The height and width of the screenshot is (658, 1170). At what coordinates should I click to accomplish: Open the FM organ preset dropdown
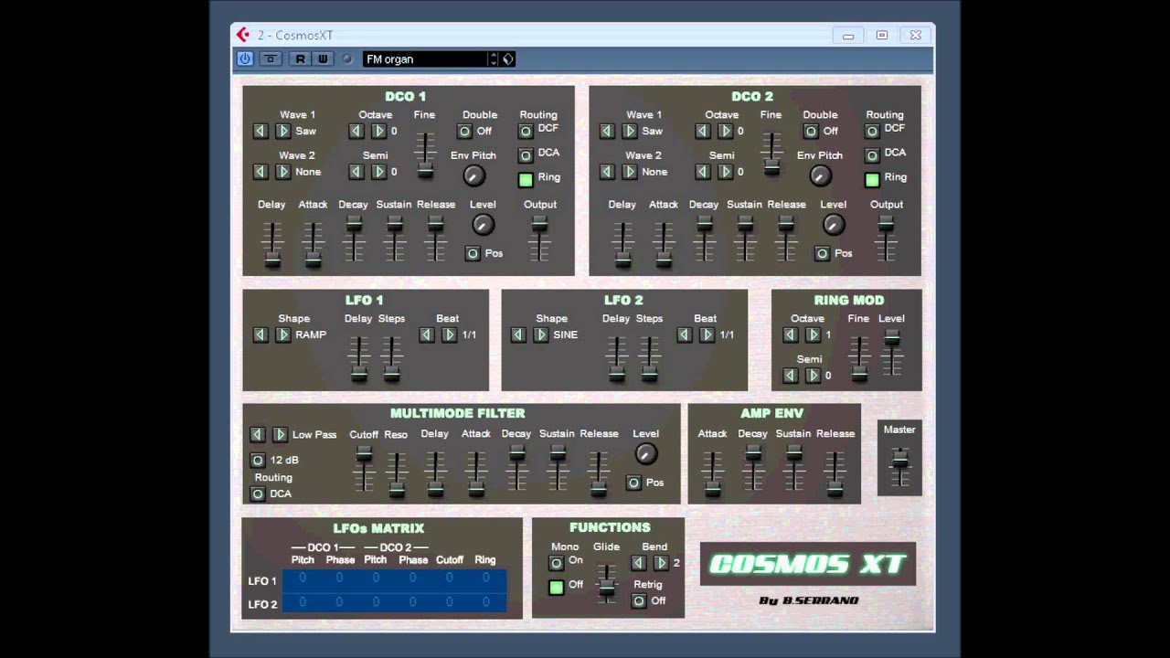click(425, 58)
